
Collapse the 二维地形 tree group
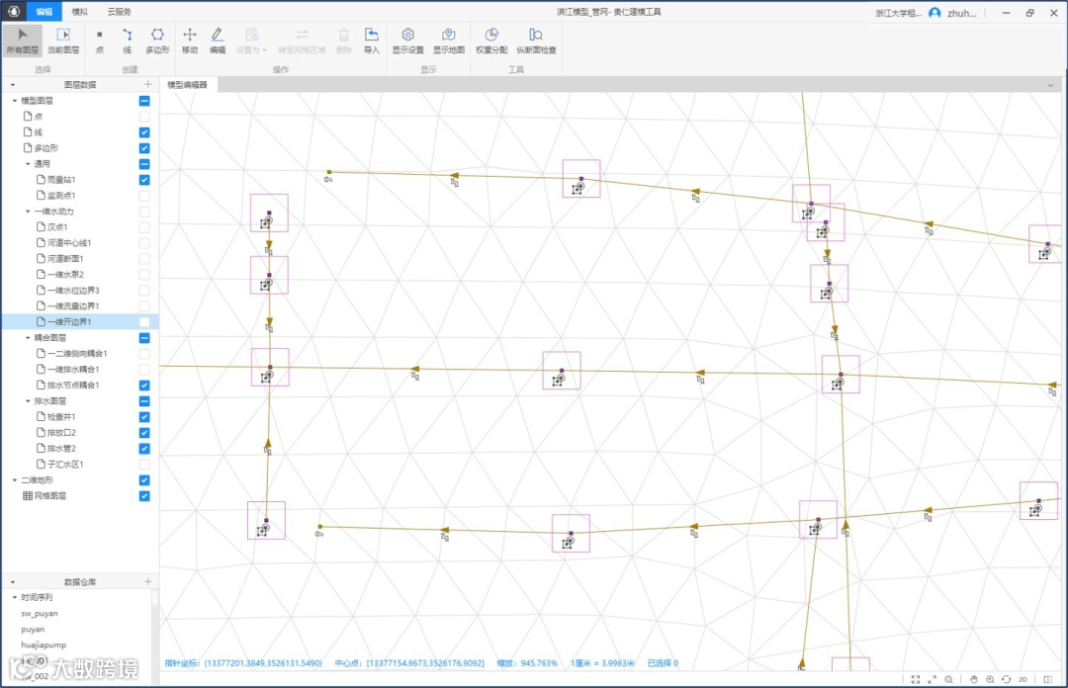click(14, 480)
